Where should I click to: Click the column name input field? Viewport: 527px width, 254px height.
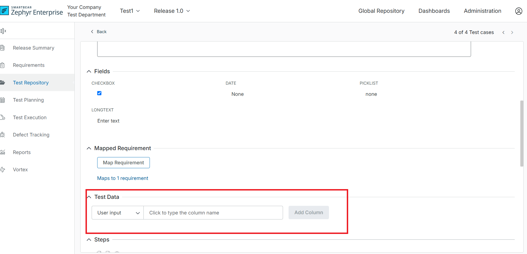[x=213, y=213]
